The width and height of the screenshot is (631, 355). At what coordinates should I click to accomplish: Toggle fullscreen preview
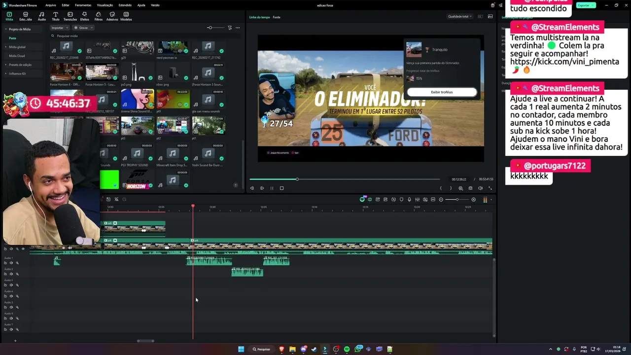tap(490, 188)
